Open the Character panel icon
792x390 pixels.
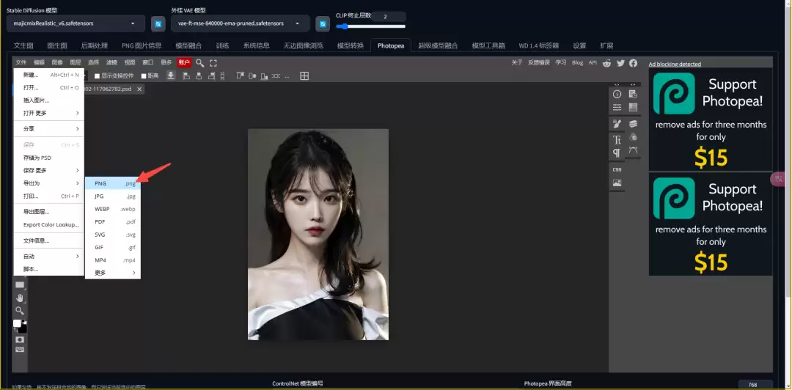617,139
